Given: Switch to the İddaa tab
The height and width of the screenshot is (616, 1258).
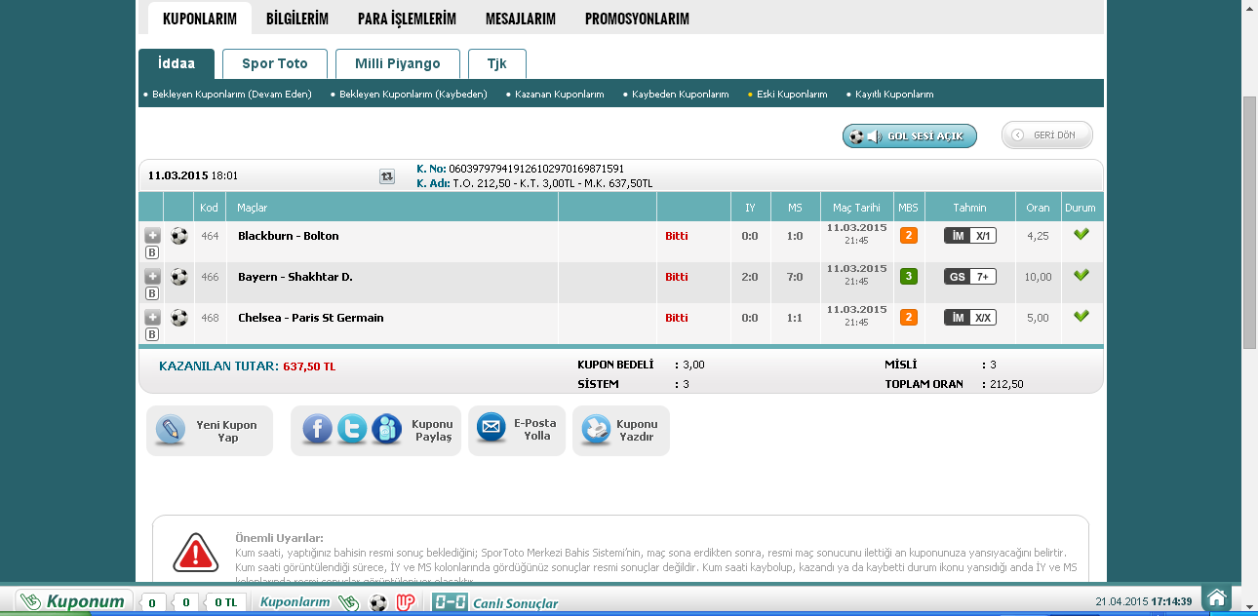Looking at the screenshot, I should pyautogui.click(x=177, y=63).
